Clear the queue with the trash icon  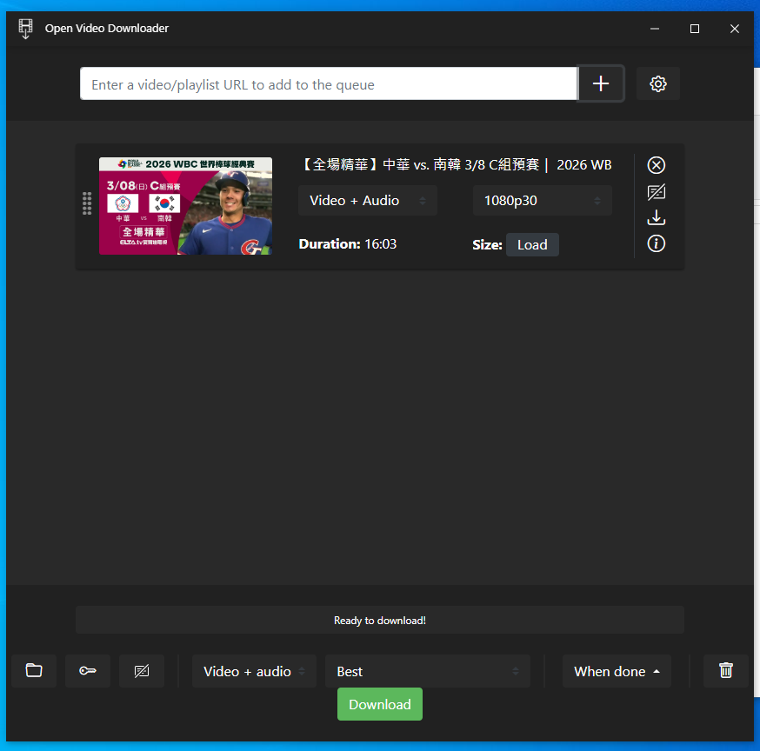[x=725, y=670]
